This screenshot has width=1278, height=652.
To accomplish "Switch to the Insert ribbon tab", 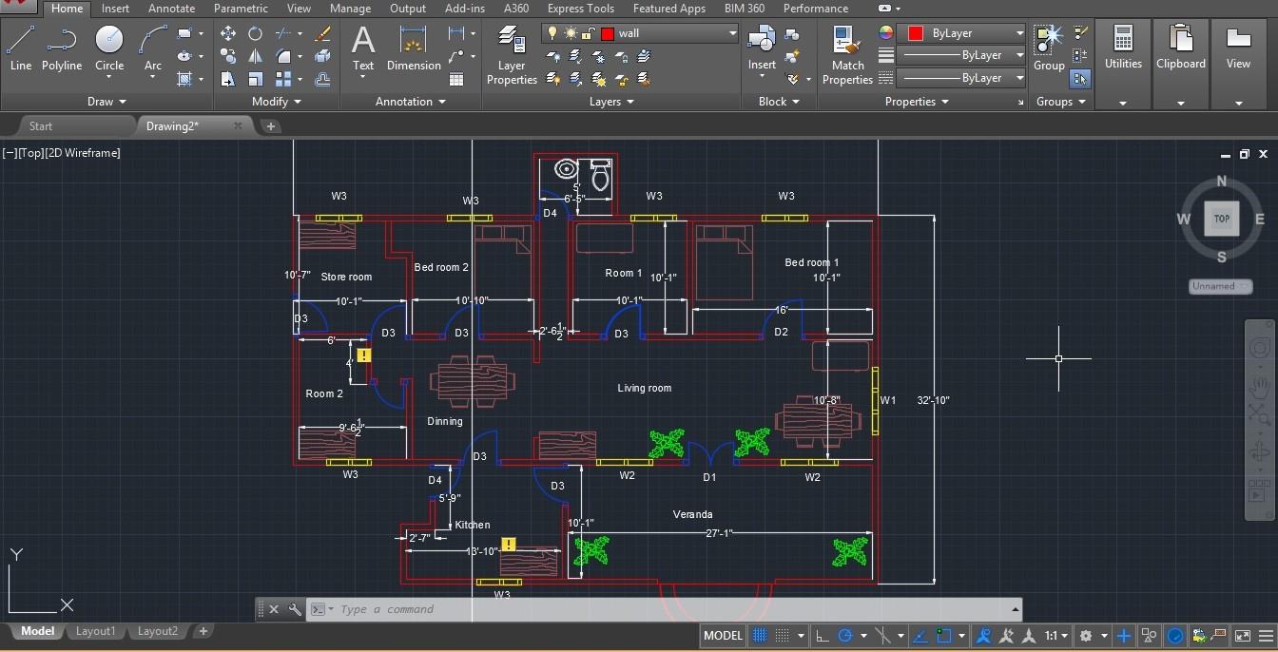I will 114,8.
